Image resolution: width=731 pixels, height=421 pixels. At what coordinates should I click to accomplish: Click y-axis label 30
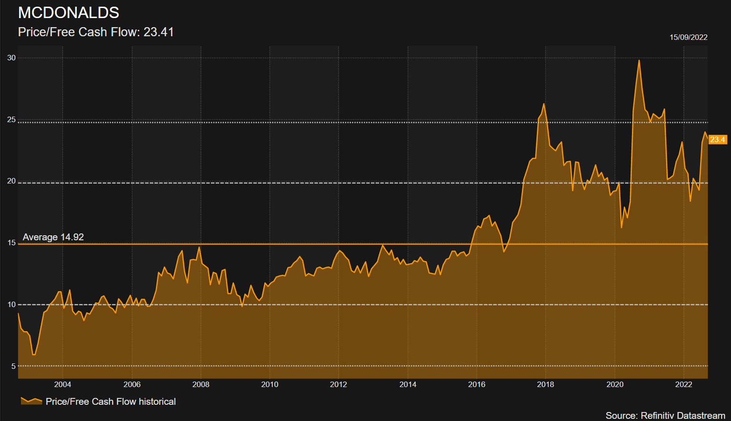(11, 58)
